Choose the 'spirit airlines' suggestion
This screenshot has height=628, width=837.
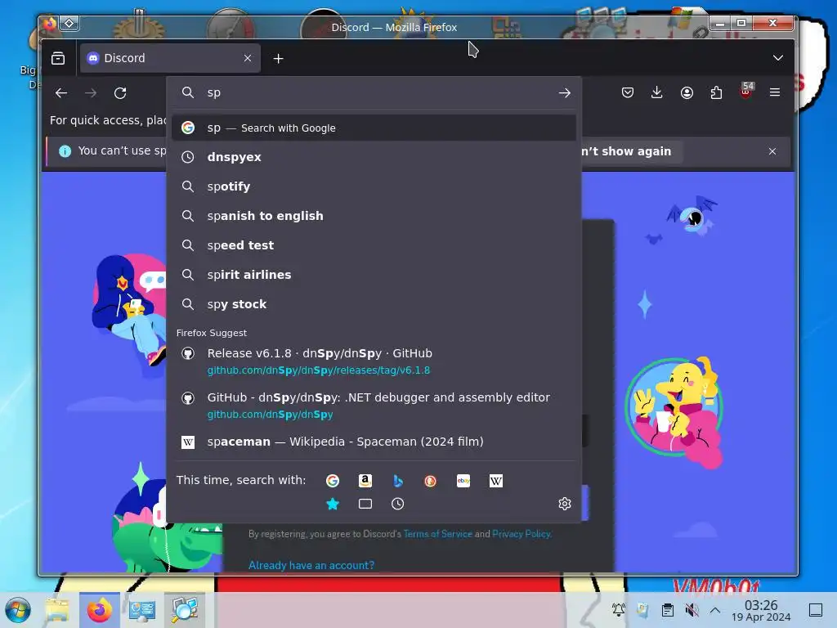point(374,275)
